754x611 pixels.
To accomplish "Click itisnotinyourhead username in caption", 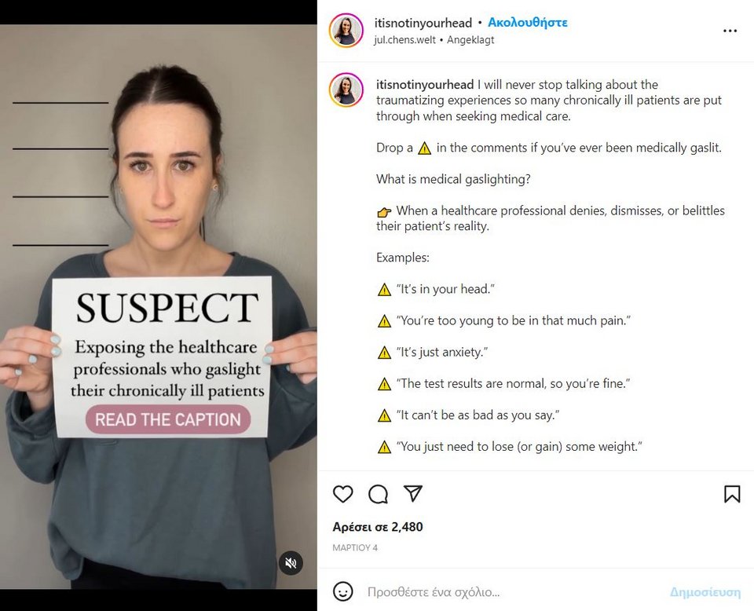I will point(425,85).
